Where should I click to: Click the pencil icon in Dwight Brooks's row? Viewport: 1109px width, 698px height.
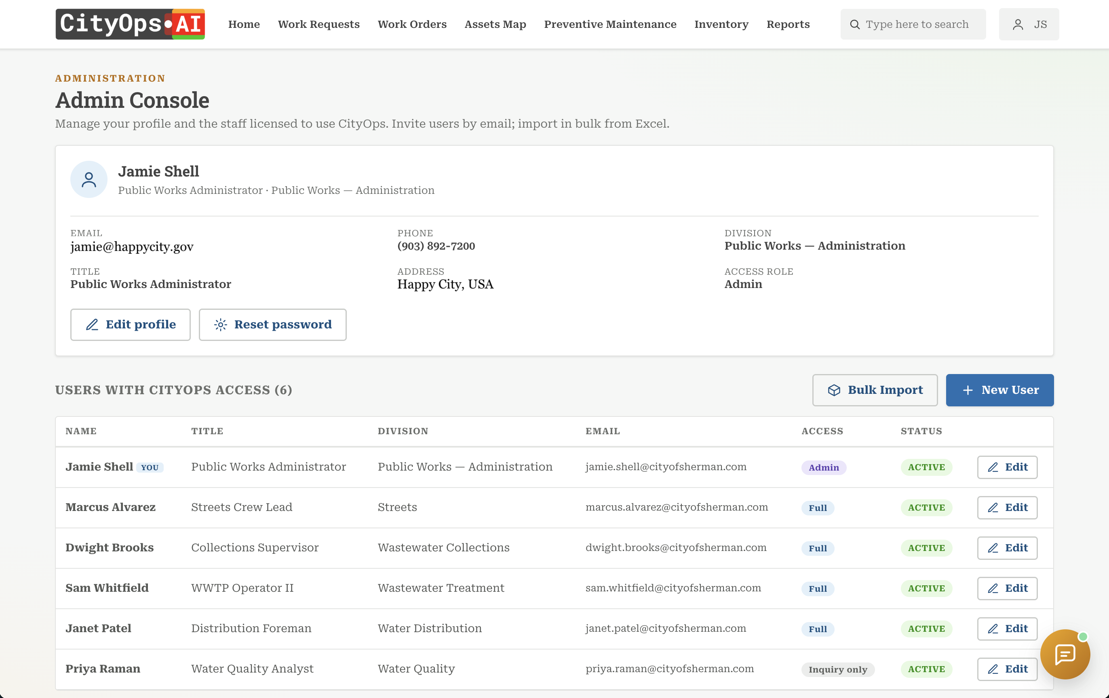(x=993, y=548)
